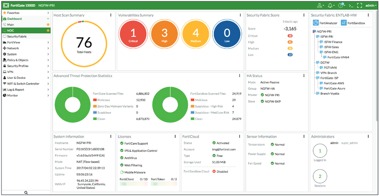
Task: Open Advanced Threat Protection widget menu
Action: point(240,76)
